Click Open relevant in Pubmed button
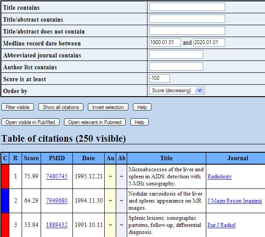265x237 pixels. click(95, 122)
